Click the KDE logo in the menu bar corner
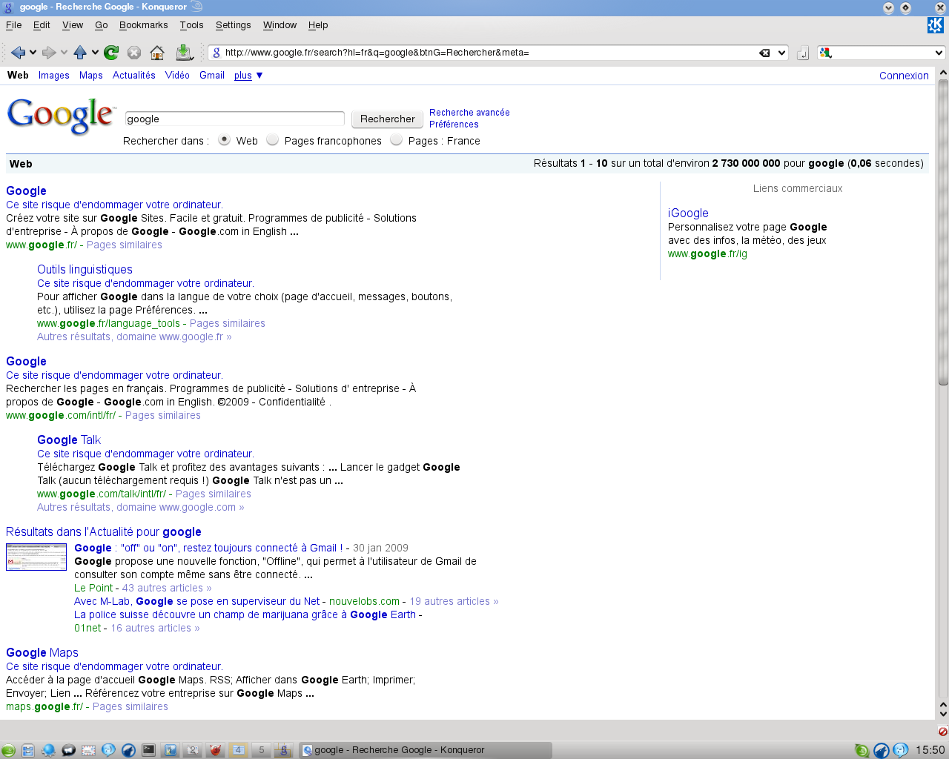The height and width of the screenshot is (759, 949). [x=936, y=25]
